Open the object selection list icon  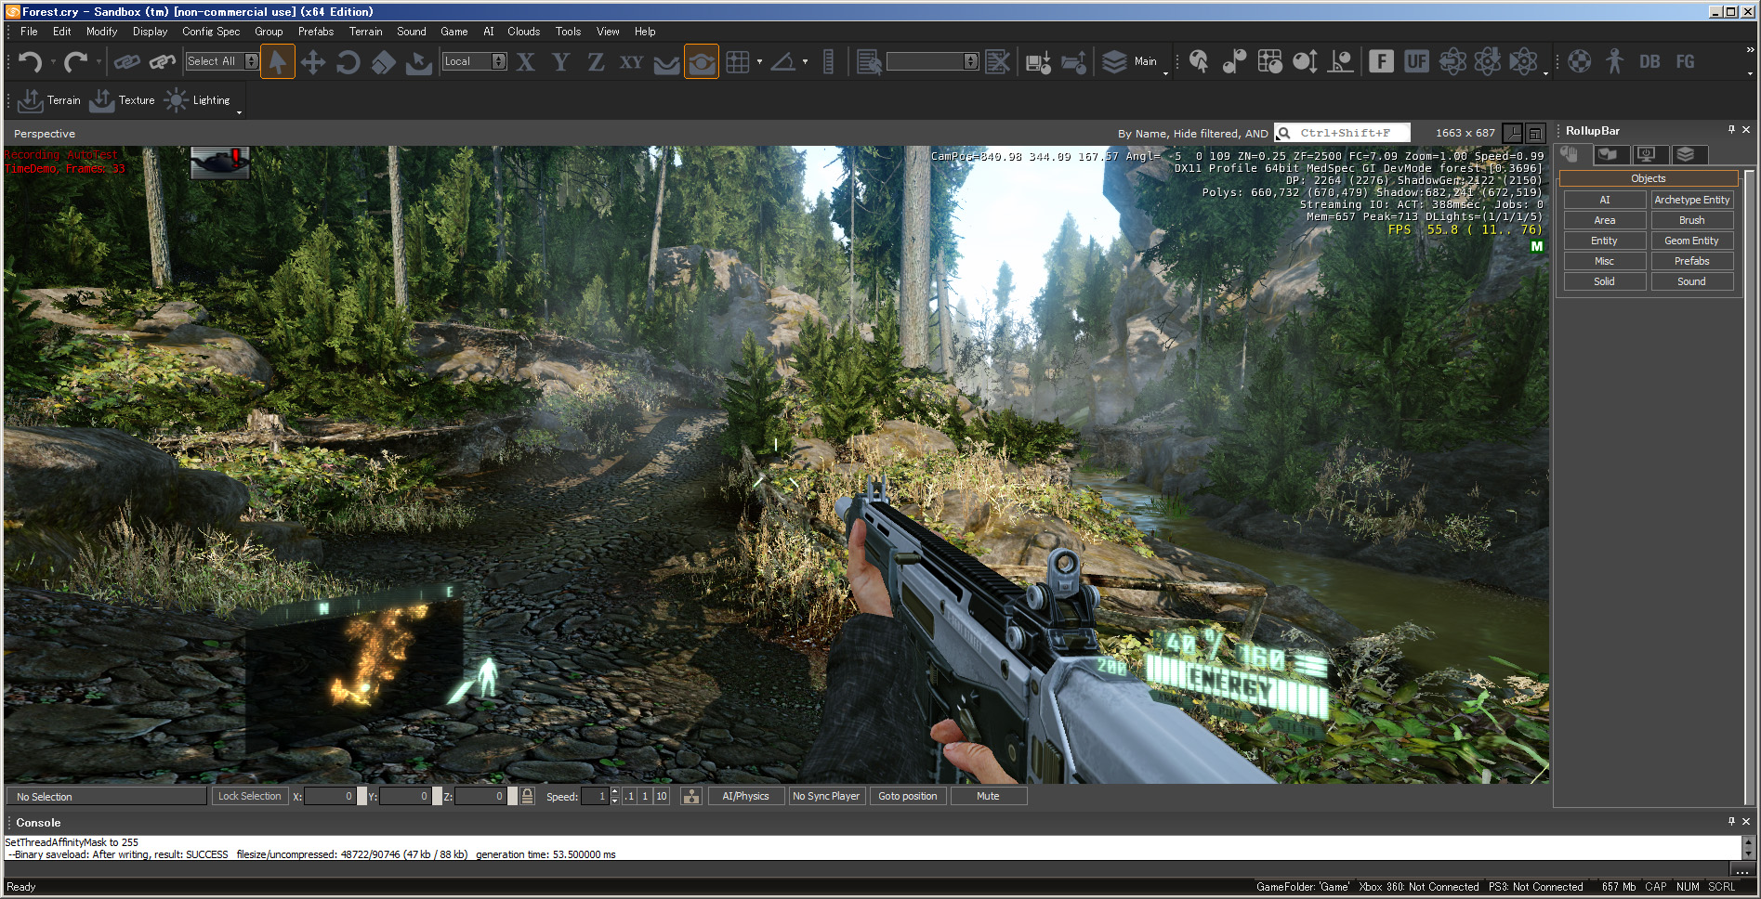point(869,62)
